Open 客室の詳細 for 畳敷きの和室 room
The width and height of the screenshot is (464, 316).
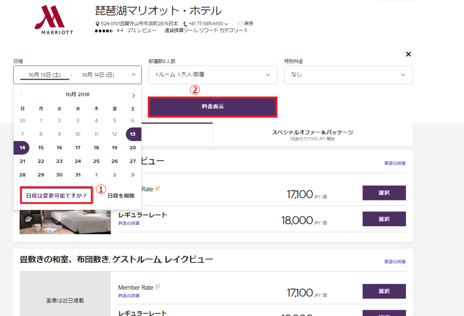(395, 262)
